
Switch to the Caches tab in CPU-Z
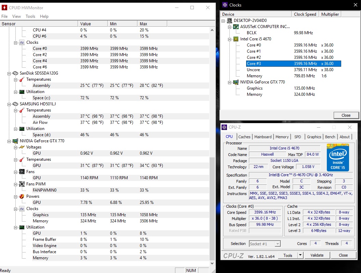[x=244, y=137]
